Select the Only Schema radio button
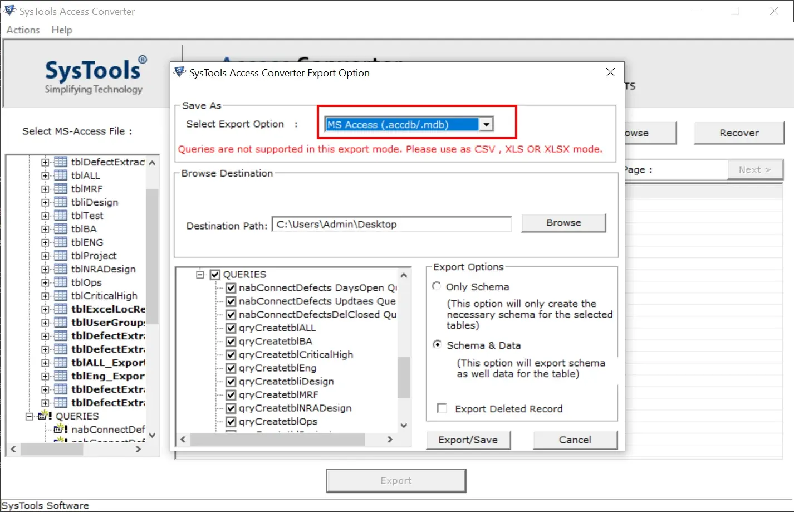This screenshot has width=794, height=512. coord(437,286)
